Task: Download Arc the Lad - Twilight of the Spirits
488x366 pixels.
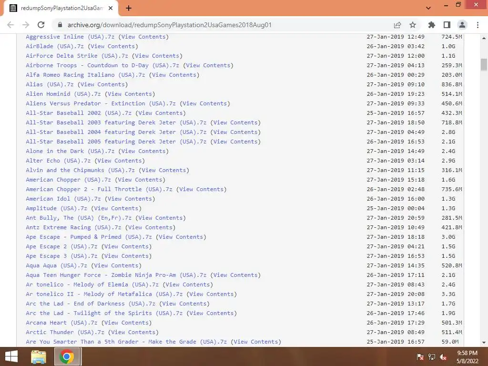Action: (104, 313)
